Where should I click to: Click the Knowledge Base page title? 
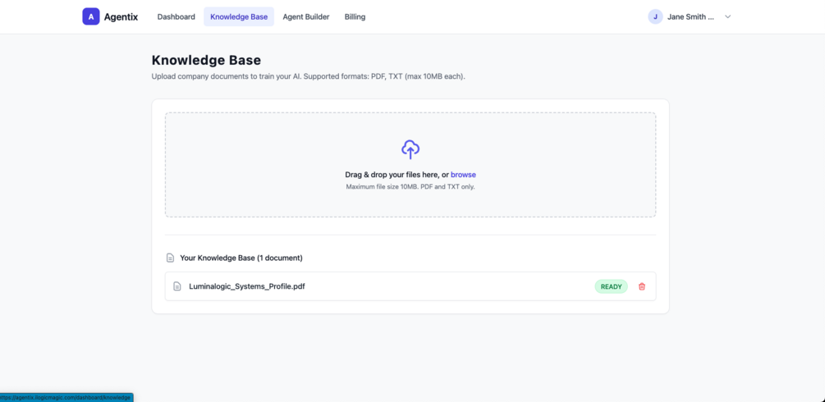pyautogui.click(x=206, y=61)
